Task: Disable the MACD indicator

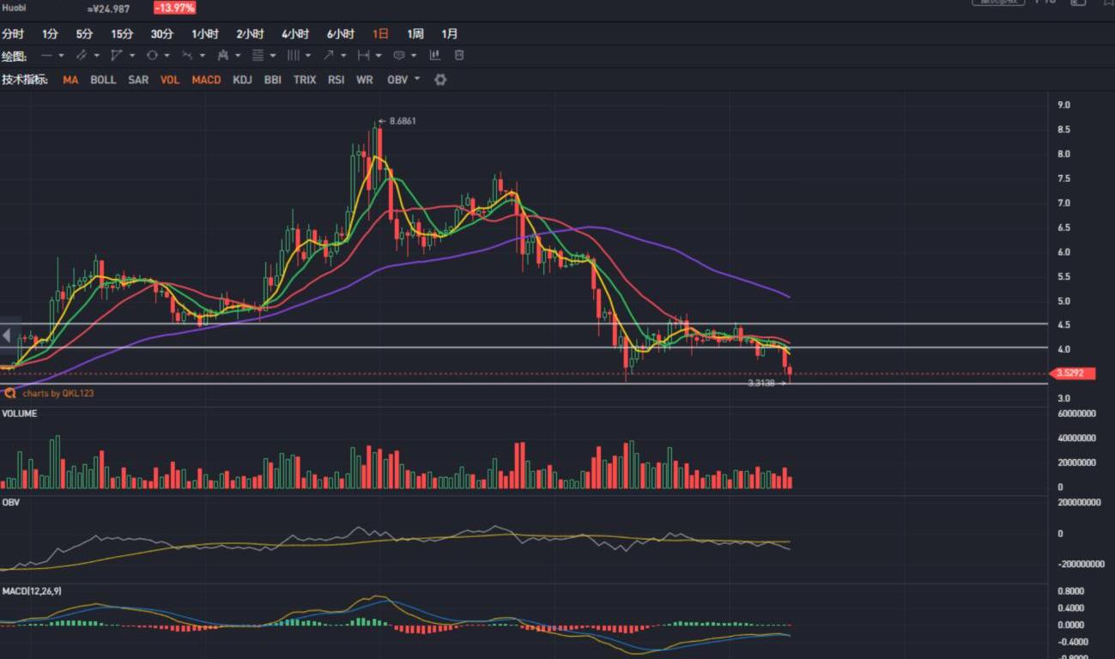Action: (x=206, y=80)
